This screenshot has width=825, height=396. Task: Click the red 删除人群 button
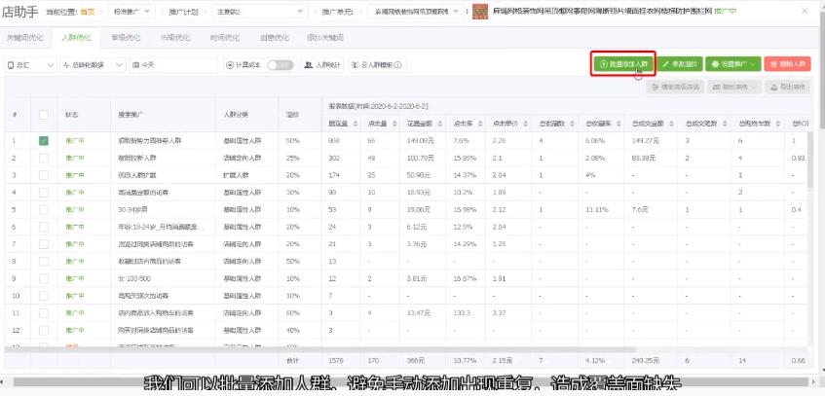click(x=788, y=64)
